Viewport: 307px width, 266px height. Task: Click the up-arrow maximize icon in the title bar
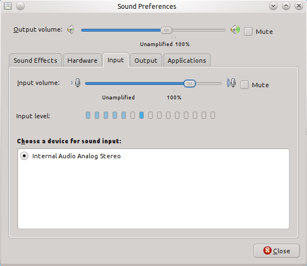(286, 6)
